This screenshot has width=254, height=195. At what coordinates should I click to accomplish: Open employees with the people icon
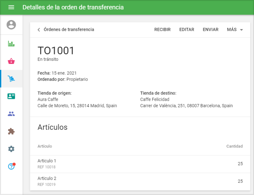(x=11, y=113)
